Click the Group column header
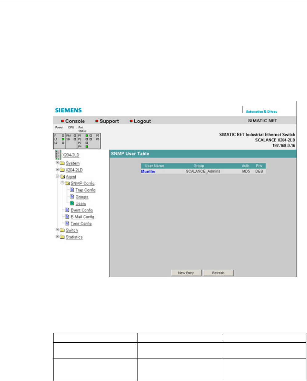 coord(199,166)
